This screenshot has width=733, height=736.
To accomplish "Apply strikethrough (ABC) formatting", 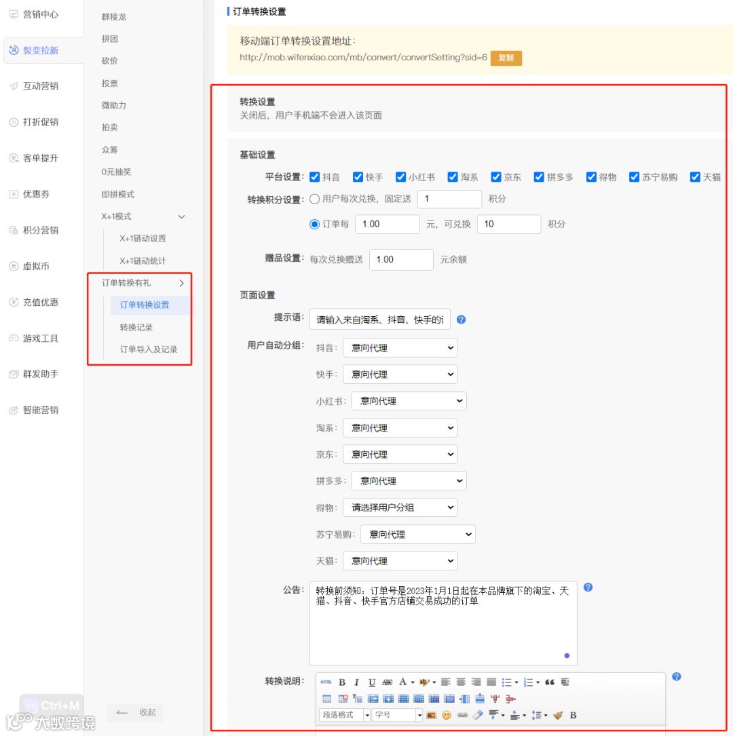I will click(387, 682).
